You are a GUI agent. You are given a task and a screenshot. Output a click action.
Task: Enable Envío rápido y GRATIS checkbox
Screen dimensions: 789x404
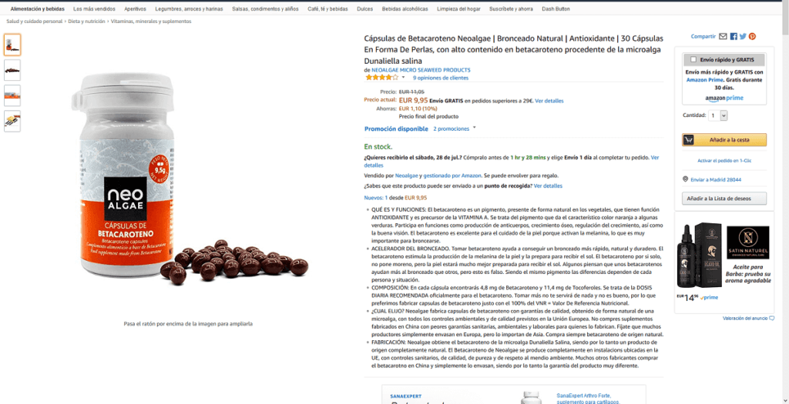coord(694,60)
